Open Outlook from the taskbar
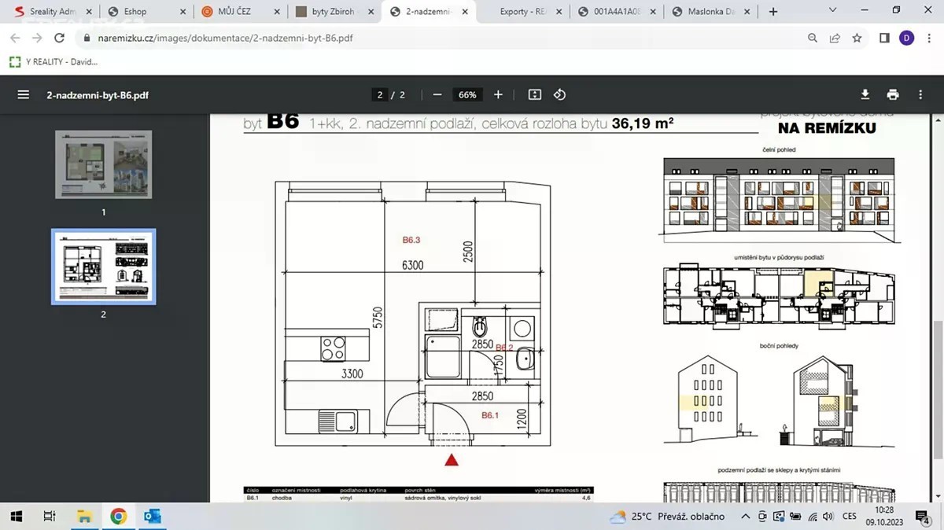The height and width of the screenshot is (530, 944). 152,517
